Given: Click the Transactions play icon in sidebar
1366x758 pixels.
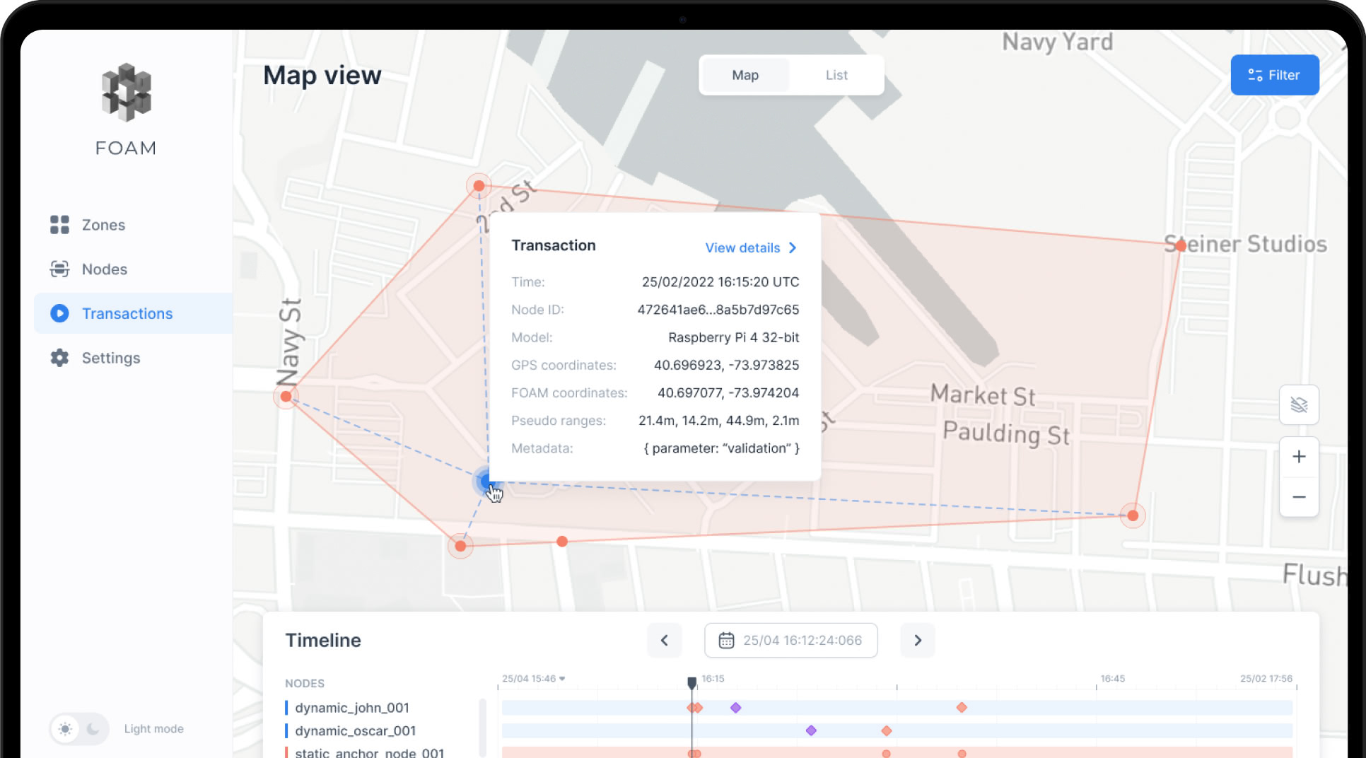Looking at the screenshot, I should coord(59,313).
